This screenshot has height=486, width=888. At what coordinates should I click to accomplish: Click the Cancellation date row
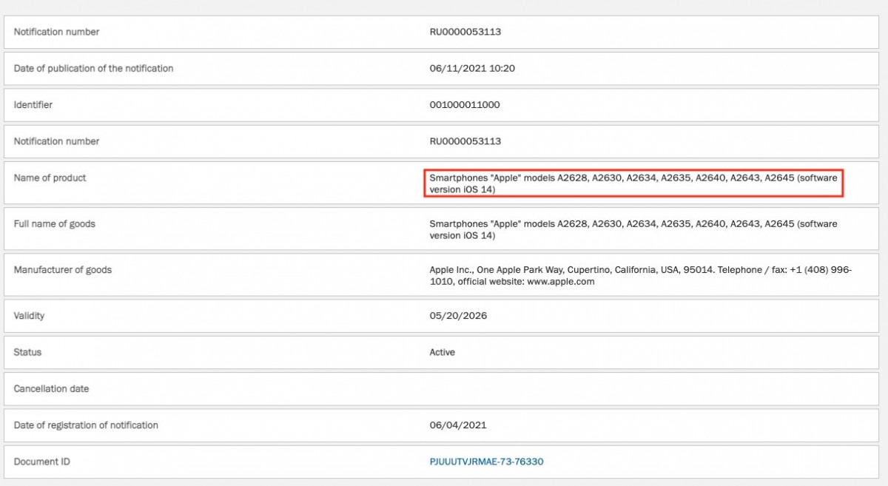tap(442, 388)
